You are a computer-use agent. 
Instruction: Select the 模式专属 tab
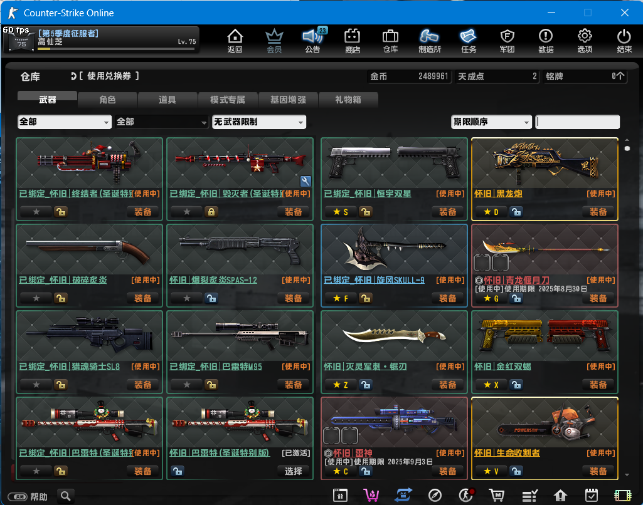click(228, 99)
